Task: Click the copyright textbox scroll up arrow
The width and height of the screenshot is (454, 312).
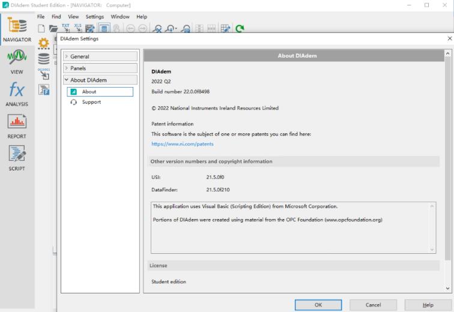Action: (432, 206)
